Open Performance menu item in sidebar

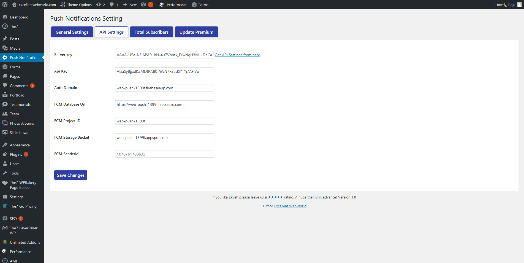[22, 251]
